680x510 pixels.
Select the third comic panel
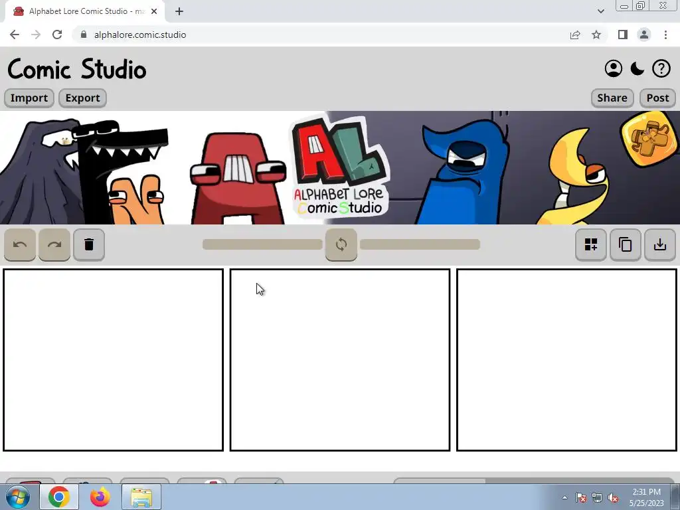coord(567,360)
